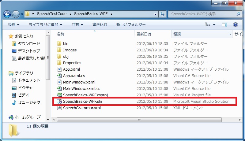This screenshot has width=245, height=141.
Task: Select ドキュメント under libraries
Action: pyautogui.click(x=29, y=80)
